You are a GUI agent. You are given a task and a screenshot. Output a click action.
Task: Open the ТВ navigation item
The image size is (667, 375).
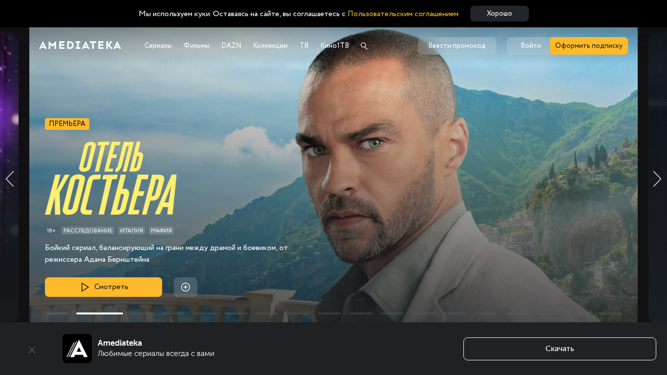click(x=304, y=46)
